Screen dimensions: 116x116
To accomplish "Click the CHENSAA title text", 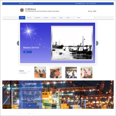I will click(x=30, y=9).
